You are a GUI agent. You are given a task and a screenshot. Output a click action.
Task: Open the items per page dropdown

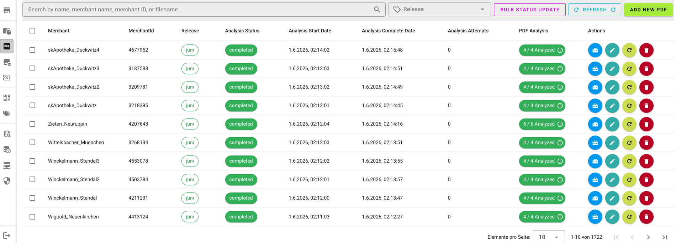pyautogui.click(x=549, y=237)
